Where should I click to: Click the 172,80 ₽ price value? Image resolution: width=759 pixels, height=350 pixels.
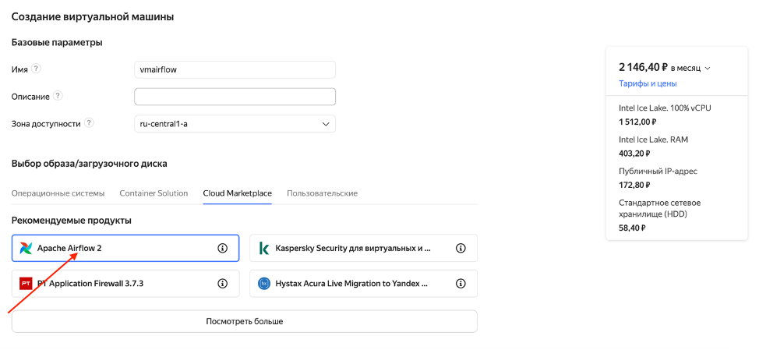pyautogui.click(x=634, y=185)
